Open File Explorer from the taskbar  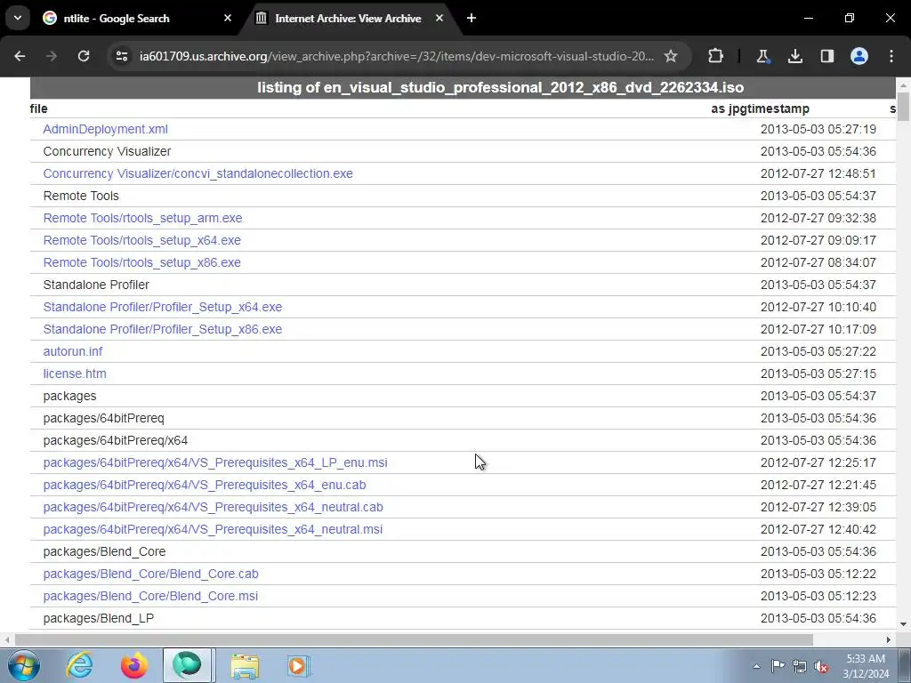[x=245, y=665]
